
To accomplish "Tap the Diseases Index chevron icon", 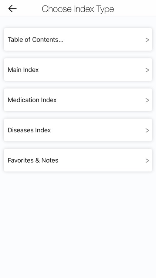I will point(147,130).
